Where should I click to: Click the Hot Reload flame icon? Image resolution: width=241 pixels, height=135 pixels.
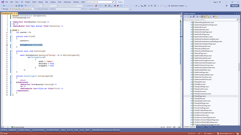pyautogui.click(x=96, y=6)
